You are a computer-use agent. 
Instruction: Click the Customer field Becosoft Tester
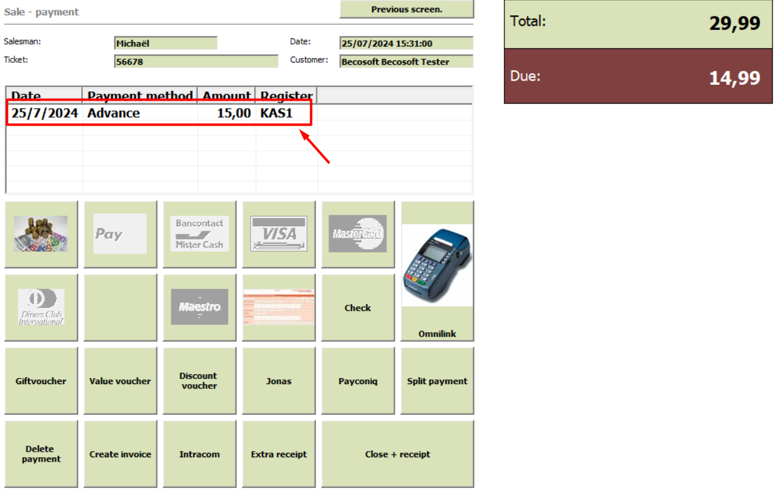pyautogui.click(x=406, y=62)
